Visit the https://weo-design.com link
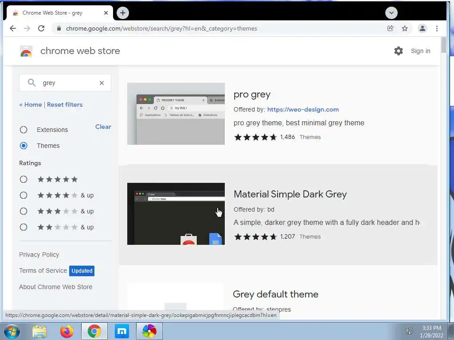The height and width of the screenshot is (340, 454). coord(303,110)
